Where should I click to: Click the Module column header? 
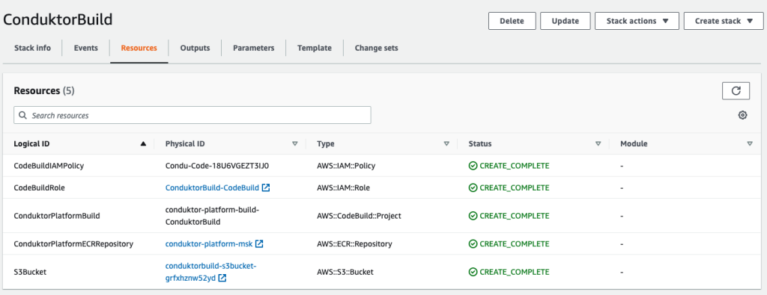pyautogui.click(x=634, y=144)
